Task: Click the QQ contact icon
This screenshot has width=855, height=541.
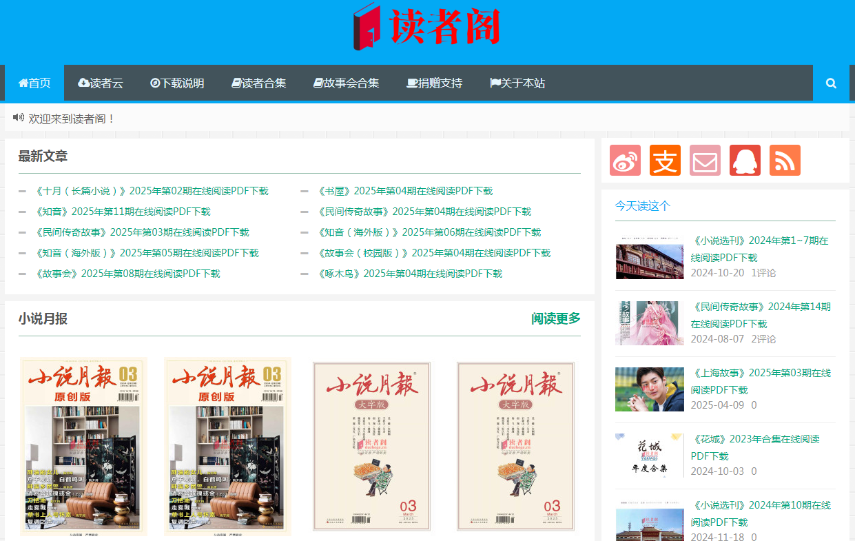Action: [745, 161]
